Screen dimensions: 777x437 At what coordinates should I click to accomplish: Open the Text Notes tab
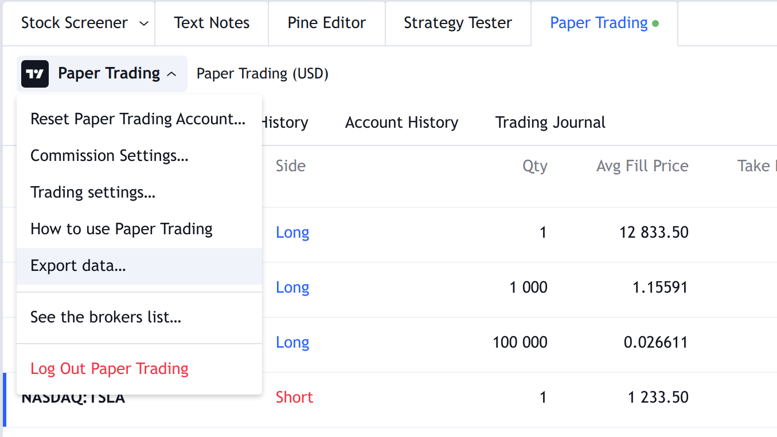212,23
